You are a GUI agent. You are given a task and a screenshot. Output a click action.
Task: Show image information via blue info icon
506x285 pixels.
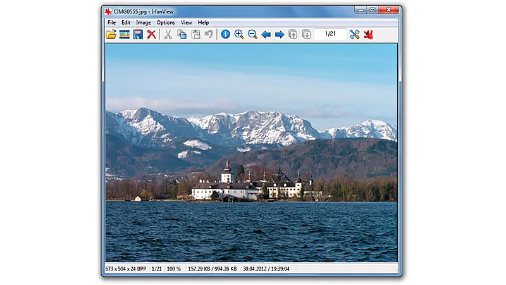point(225,34)
